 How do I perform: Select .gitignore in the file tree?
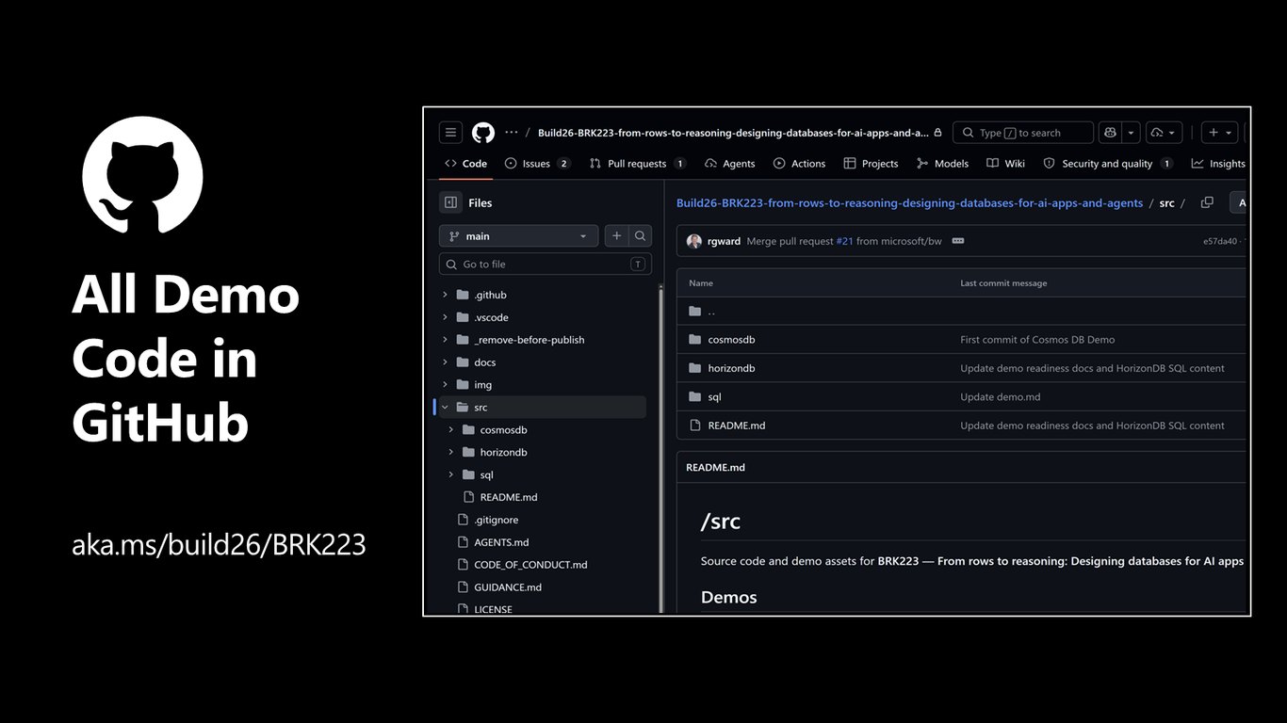496,520
